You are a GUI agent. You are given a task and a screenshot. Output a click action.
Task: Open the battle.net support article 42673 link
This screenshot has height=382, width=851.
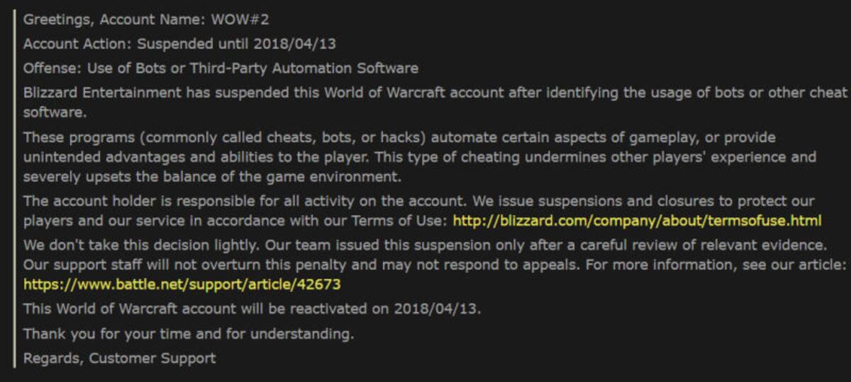(x=182, y=284)
